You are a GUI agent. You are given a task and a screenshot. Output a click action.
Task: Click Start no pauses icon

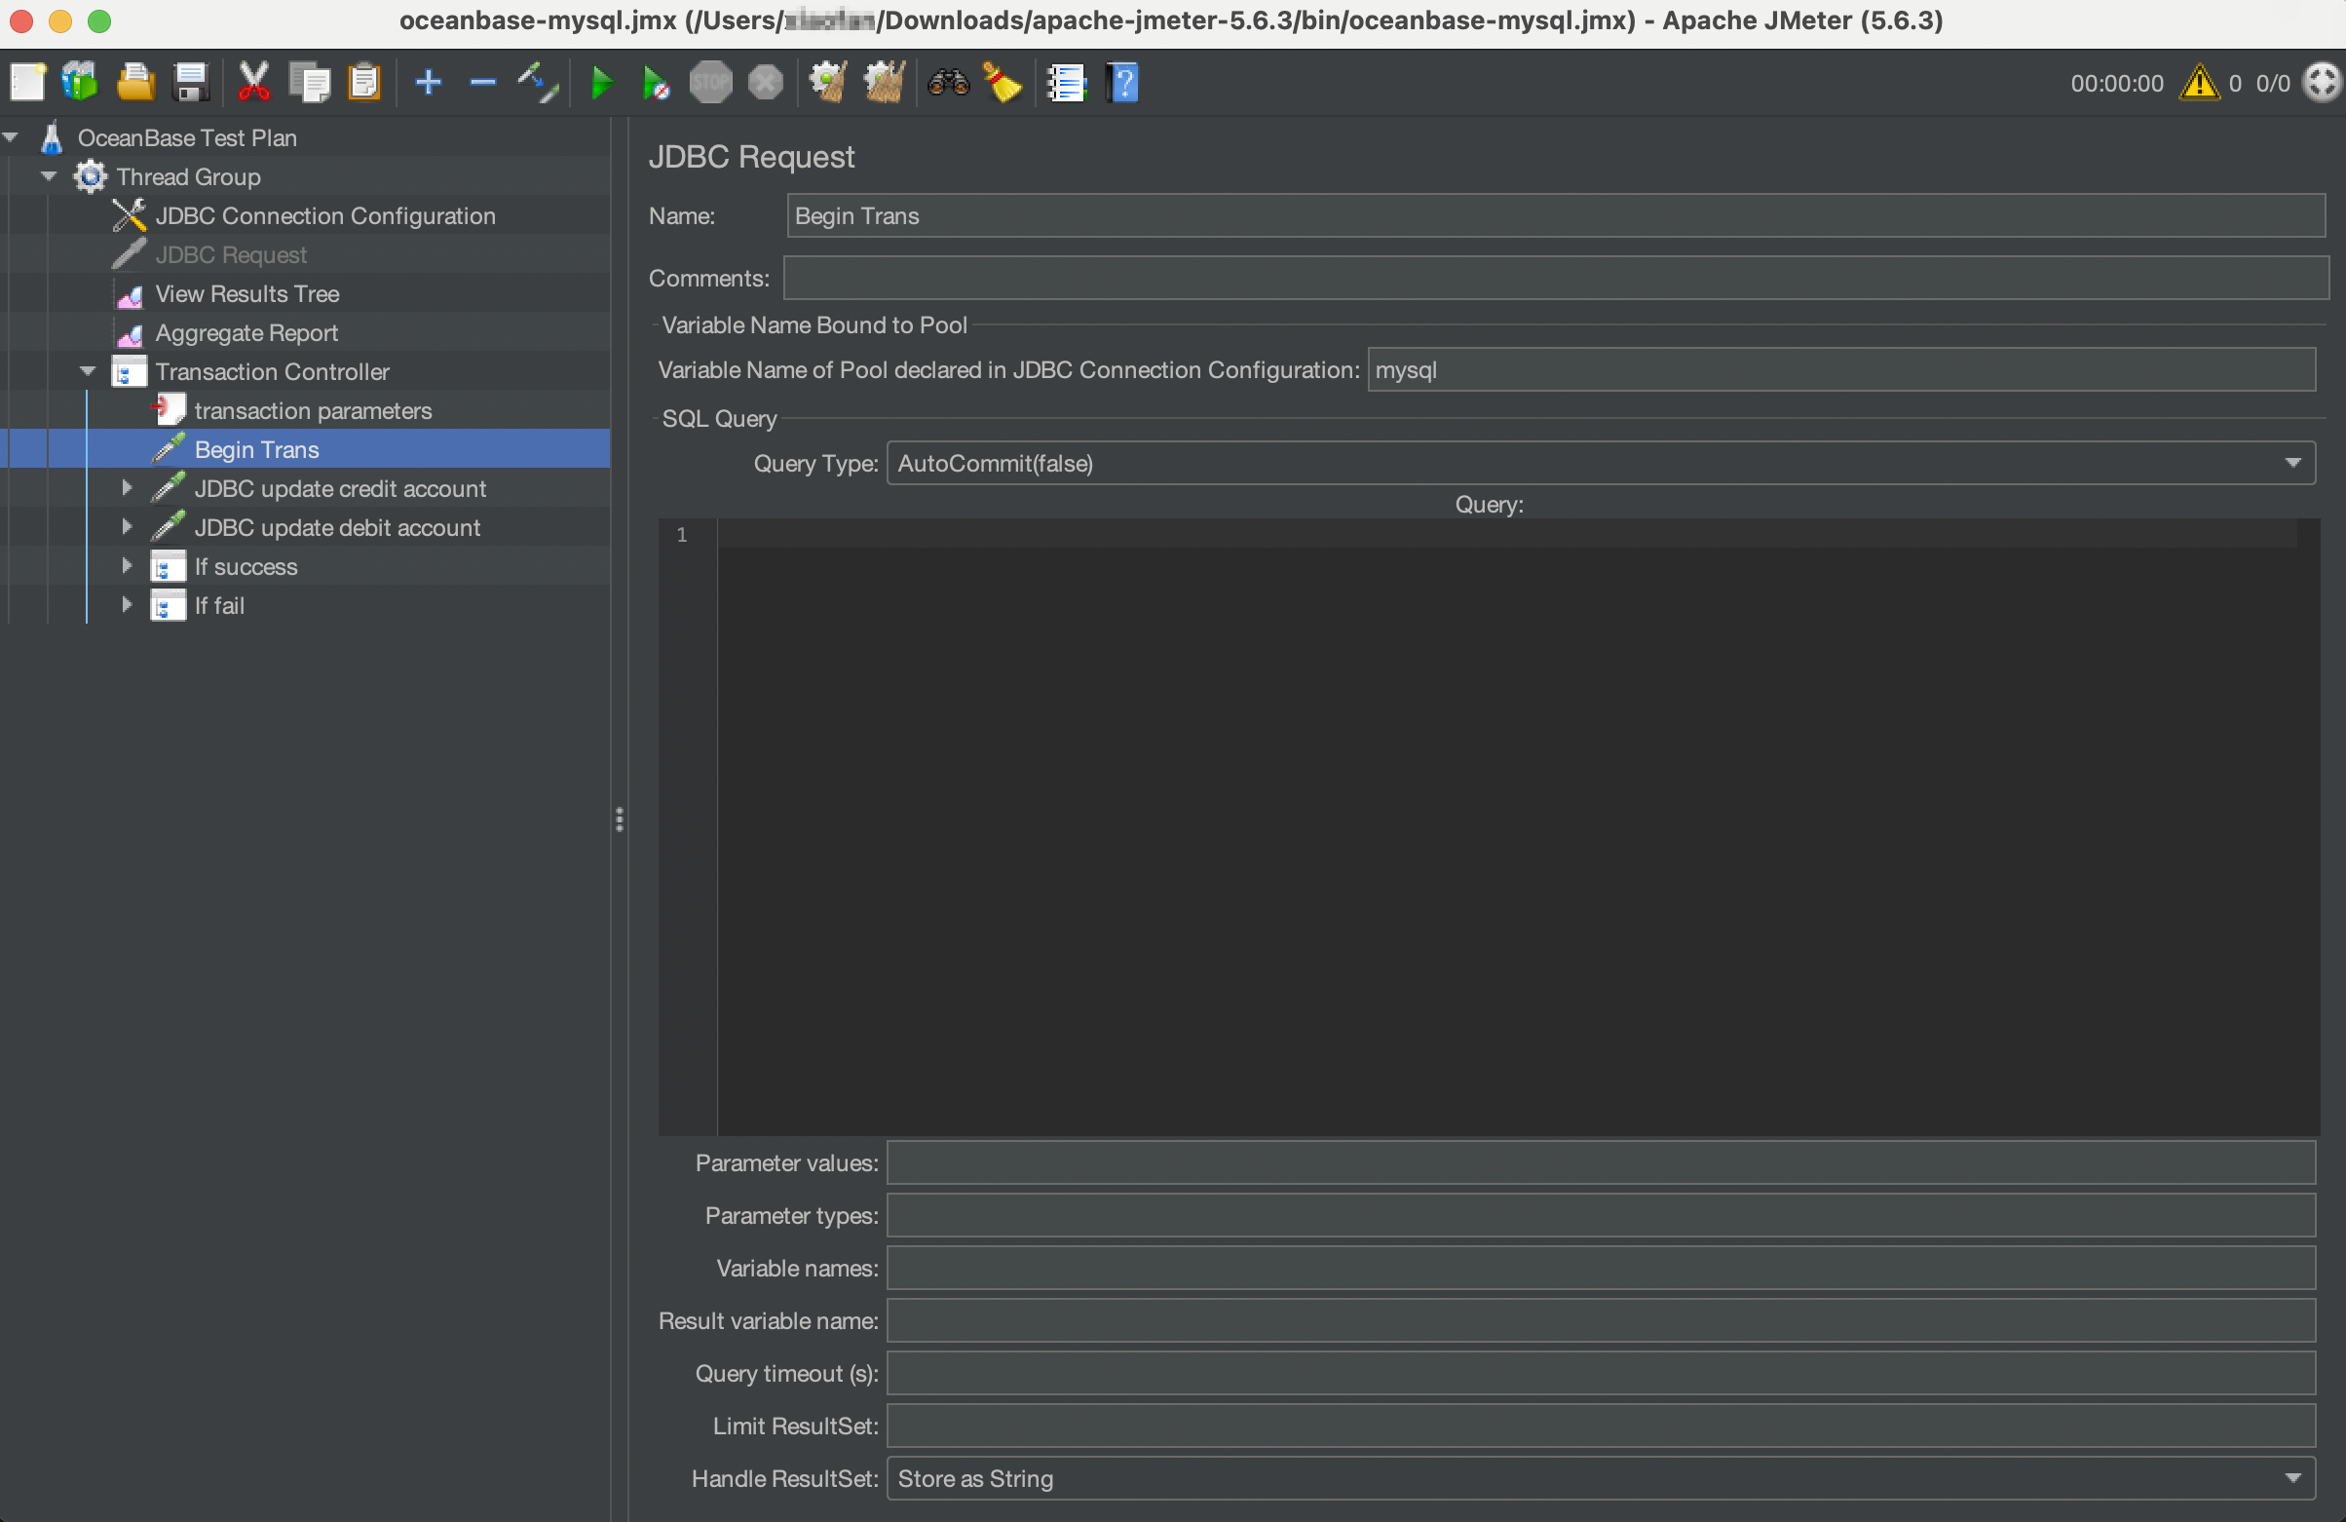point(656,83)
